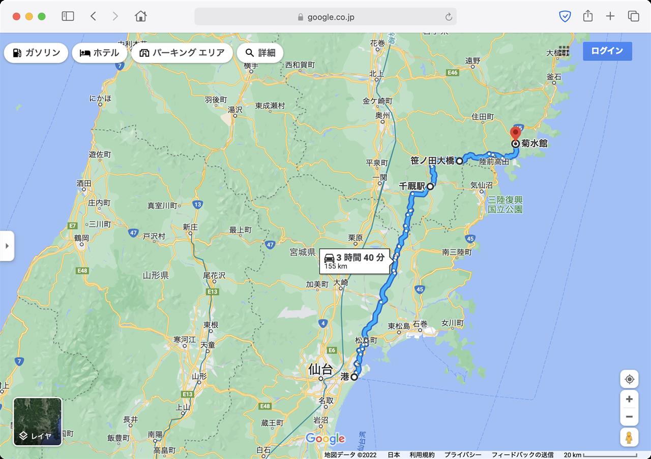The image size is (651, 459).
Task: Expand the collapsed side panel arrow
Action: [x=7, y=246]
